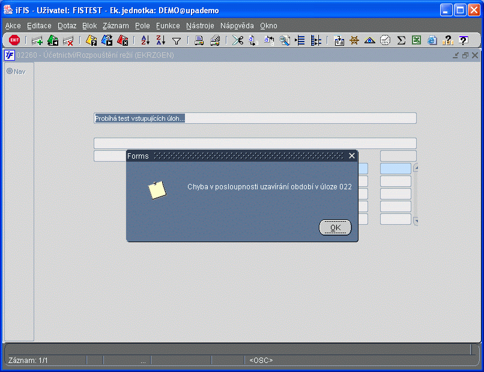This screenshot has height=372, width=484.
Task: Click the insert record icon with green plus
Action: click(37, 40)
